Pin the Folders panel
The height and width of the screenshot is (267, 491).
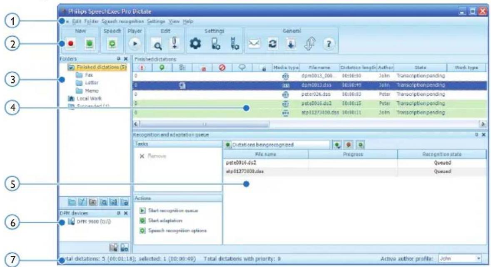119,59
